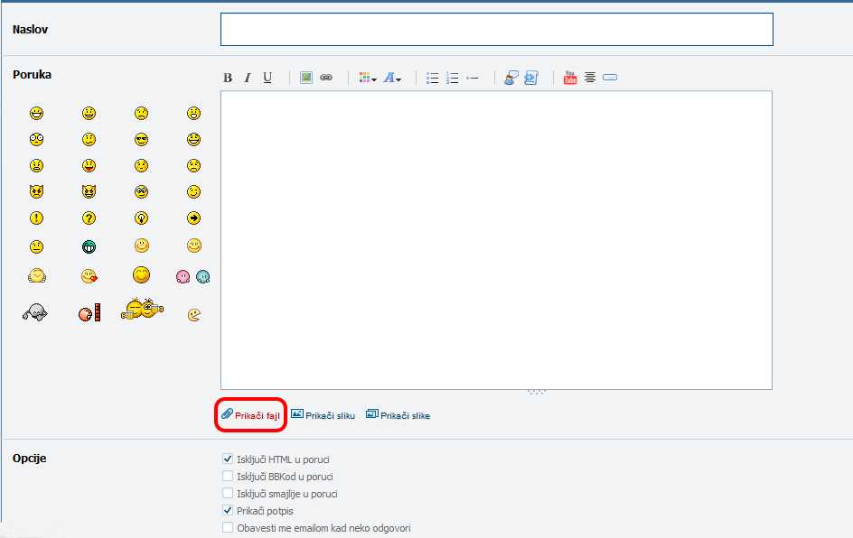Image resolution: width=853 pixels, height=538 pixels.
Task: Insert the Pac-Man emoticon
Action: 193,315
